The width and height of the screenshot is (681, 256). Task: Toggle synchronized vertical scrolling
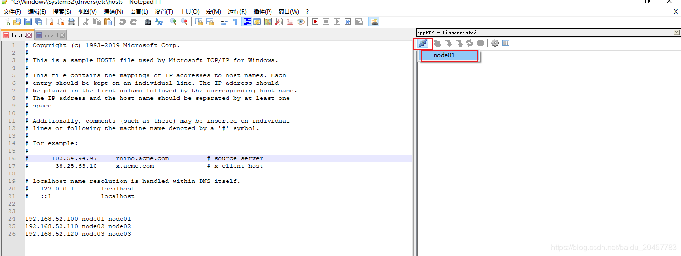pyautogui.click(x=199, y=22)
